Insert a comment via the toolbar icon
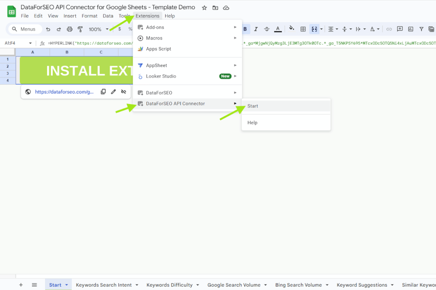The width and height of the screenshot is (436, 290). (400, 29)
